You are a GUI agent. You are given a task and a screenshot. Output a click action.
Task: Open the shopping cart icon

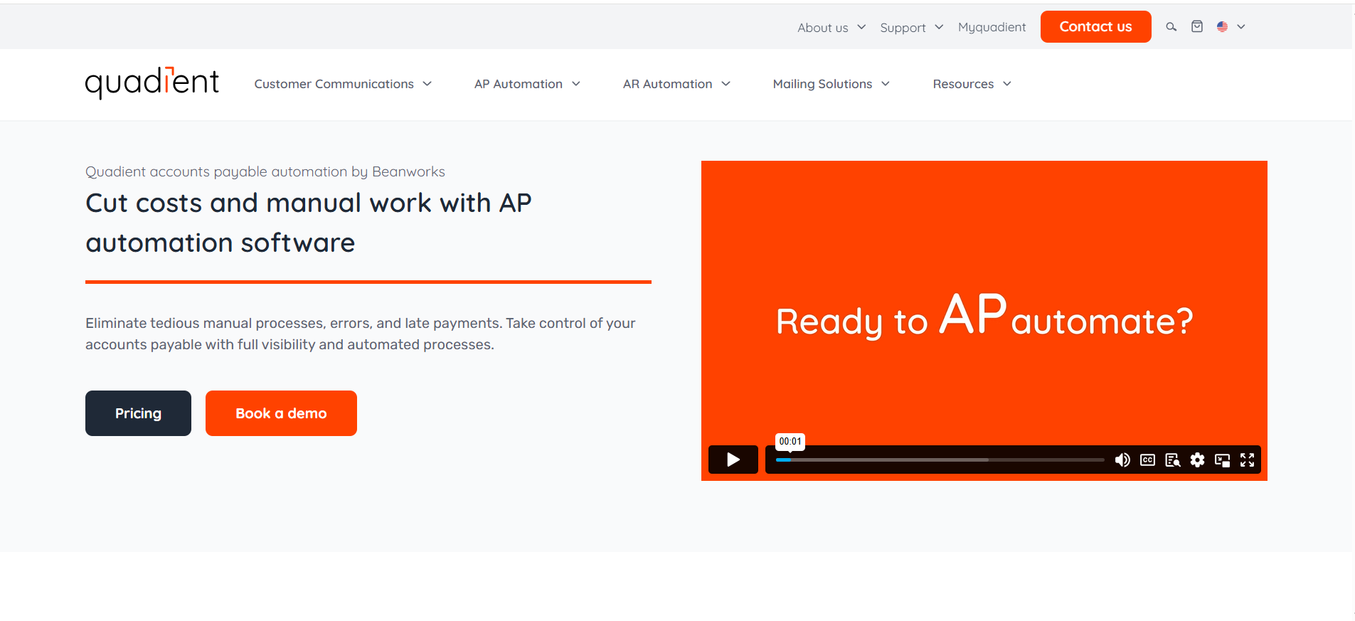point(1197,26)
